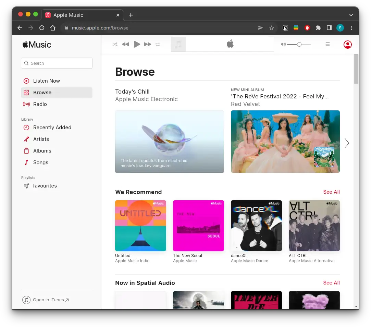Click the Apple Music logo in sidebar
This screenshot has width=371, height=327.
click(37, 45)
